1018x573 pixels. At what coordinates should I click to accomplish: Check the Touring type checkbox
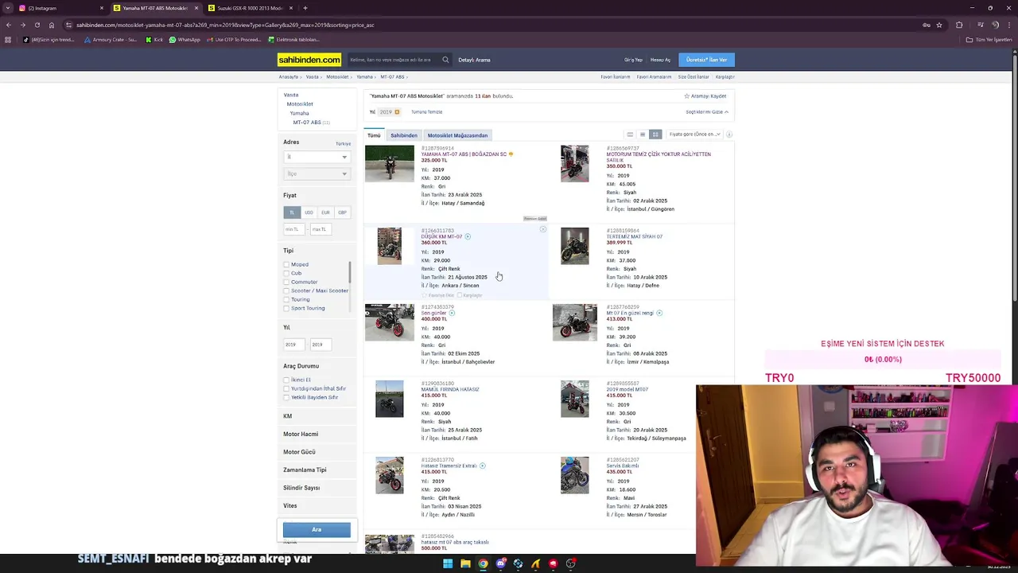coord(286,300)
